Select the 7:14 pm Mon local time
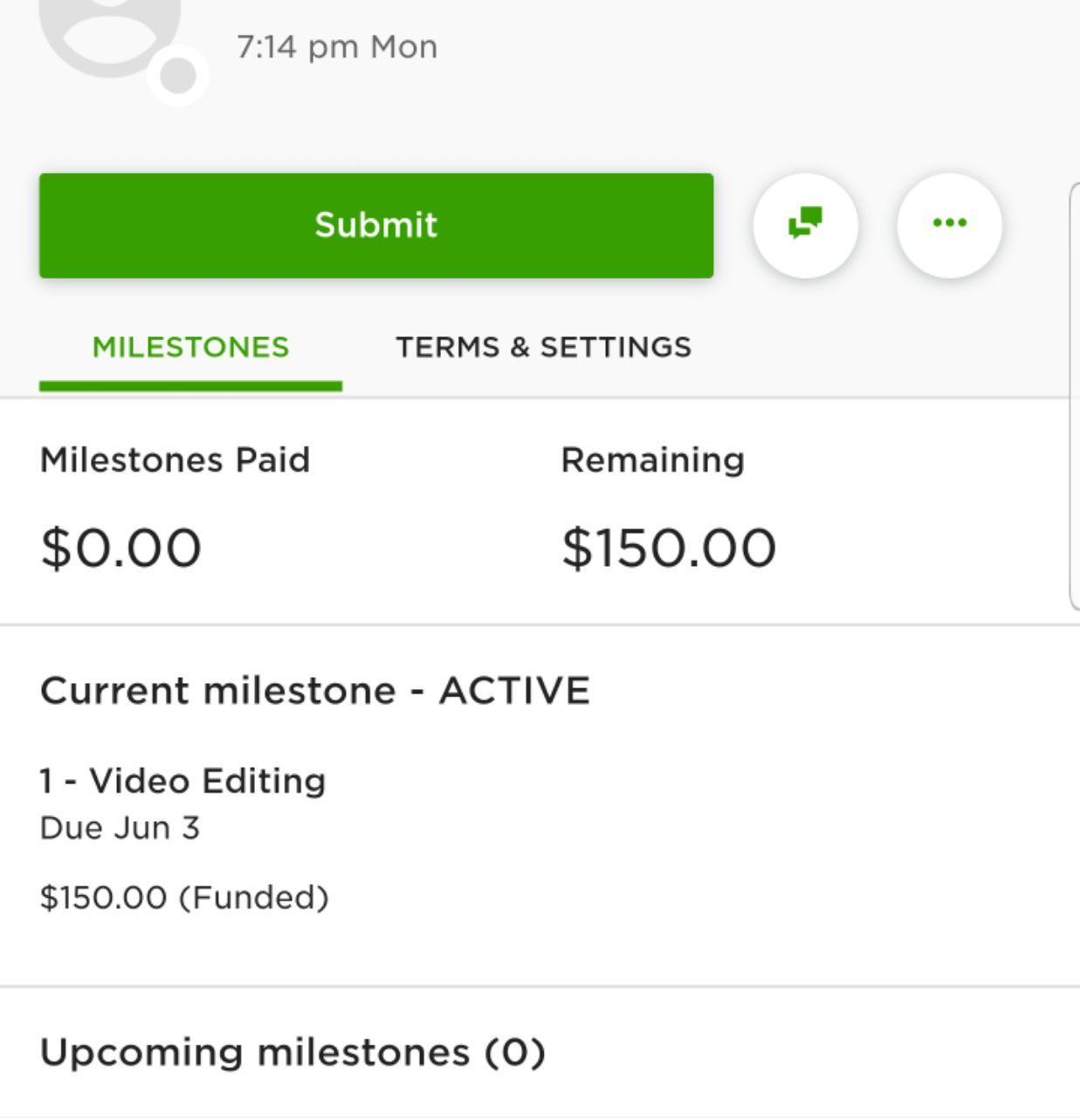Viewport: 1080px width, 1118px height. pyautogui.click(x=337, y=46)
